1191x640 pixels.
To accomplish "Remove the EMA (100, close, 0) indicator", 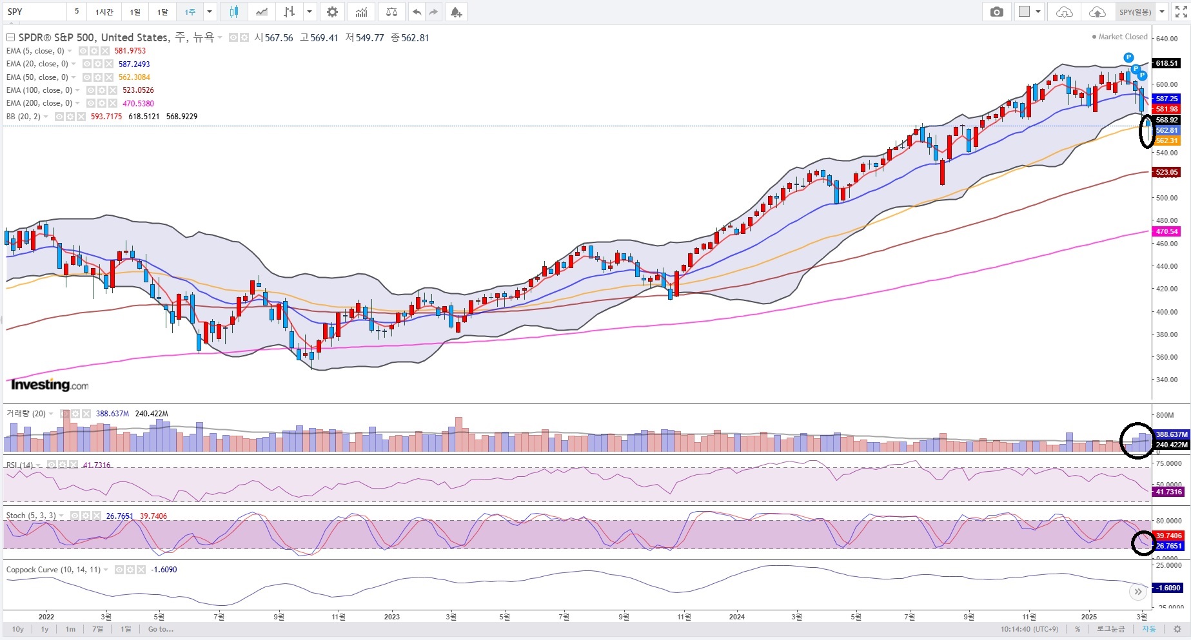I will tap(112, 90).
